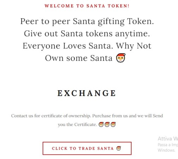The image size is (178, 159).
Task: Select the "EXCHANGE" section heading
Action: click(x=87, y=93)
